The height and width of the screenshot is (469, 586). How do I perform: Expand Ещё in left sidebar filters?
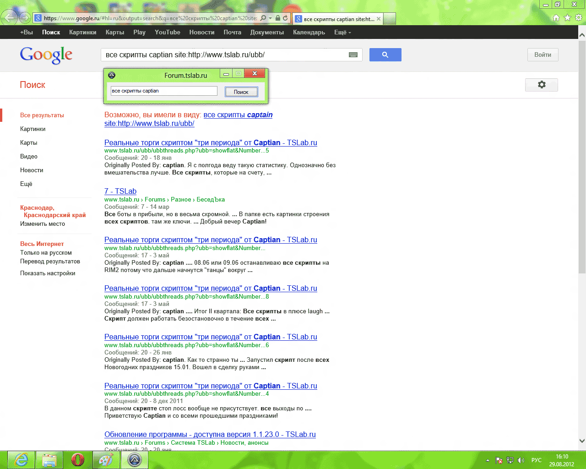[x=26, y=184]
